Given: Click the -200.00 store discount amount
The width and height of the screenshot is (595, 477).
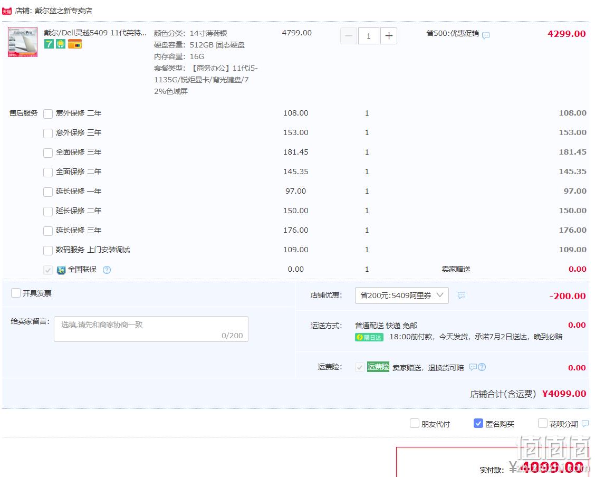Looking at the screenshot, I should [568, 296].
